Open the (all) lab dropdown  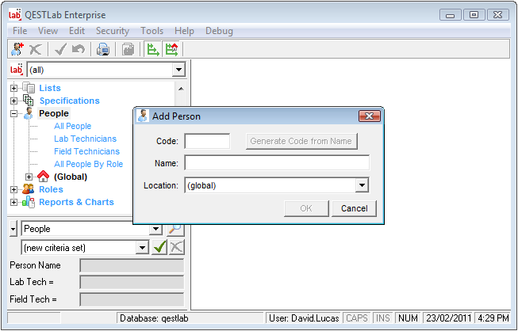tap(178, 70)
